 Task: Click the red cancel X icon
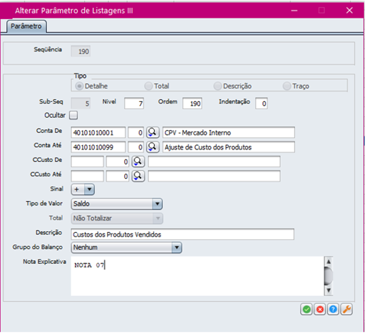(320, 310)
